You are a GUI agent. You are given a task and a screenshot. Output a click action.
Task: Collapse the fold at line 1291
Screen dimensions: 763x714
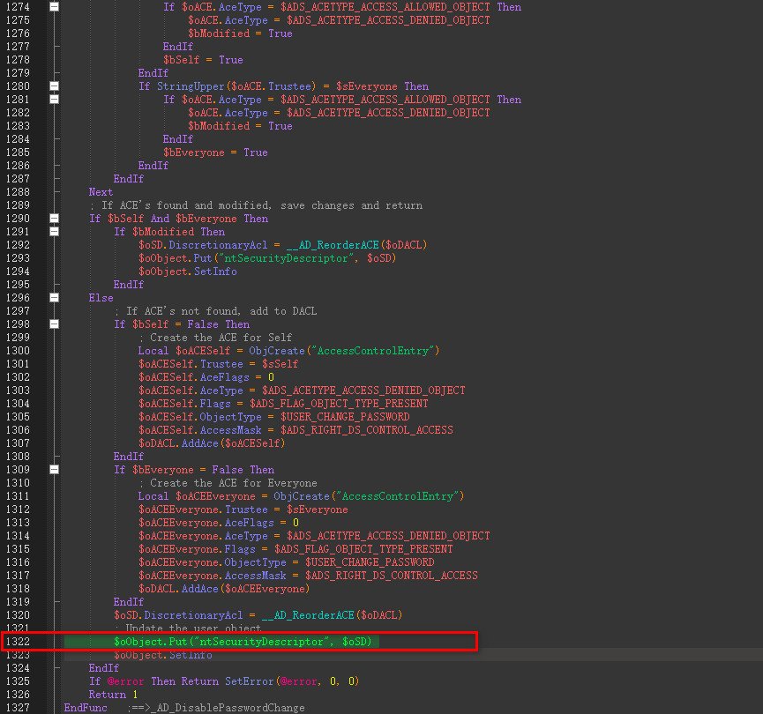click(55, 232)
